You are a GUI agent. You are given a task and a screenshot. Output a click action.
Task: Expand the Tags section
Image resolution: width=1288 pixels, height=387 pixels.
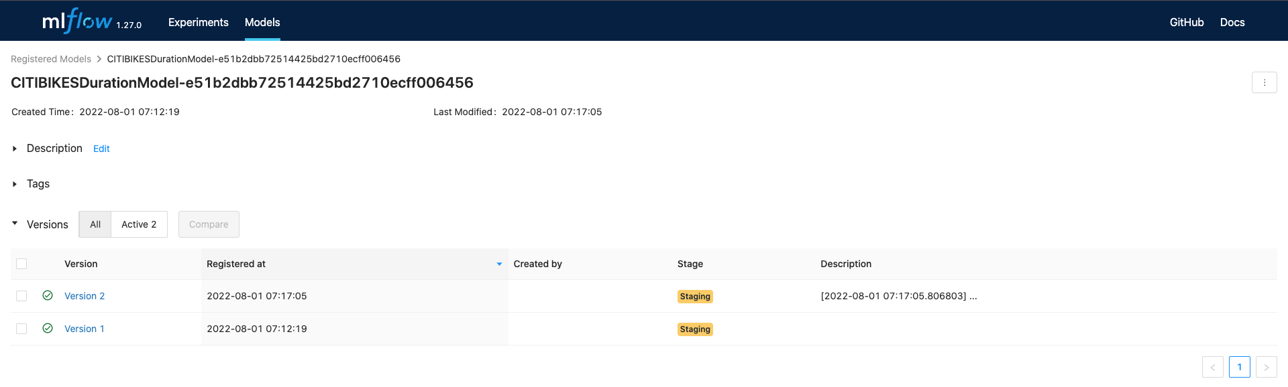pos(15,184)
